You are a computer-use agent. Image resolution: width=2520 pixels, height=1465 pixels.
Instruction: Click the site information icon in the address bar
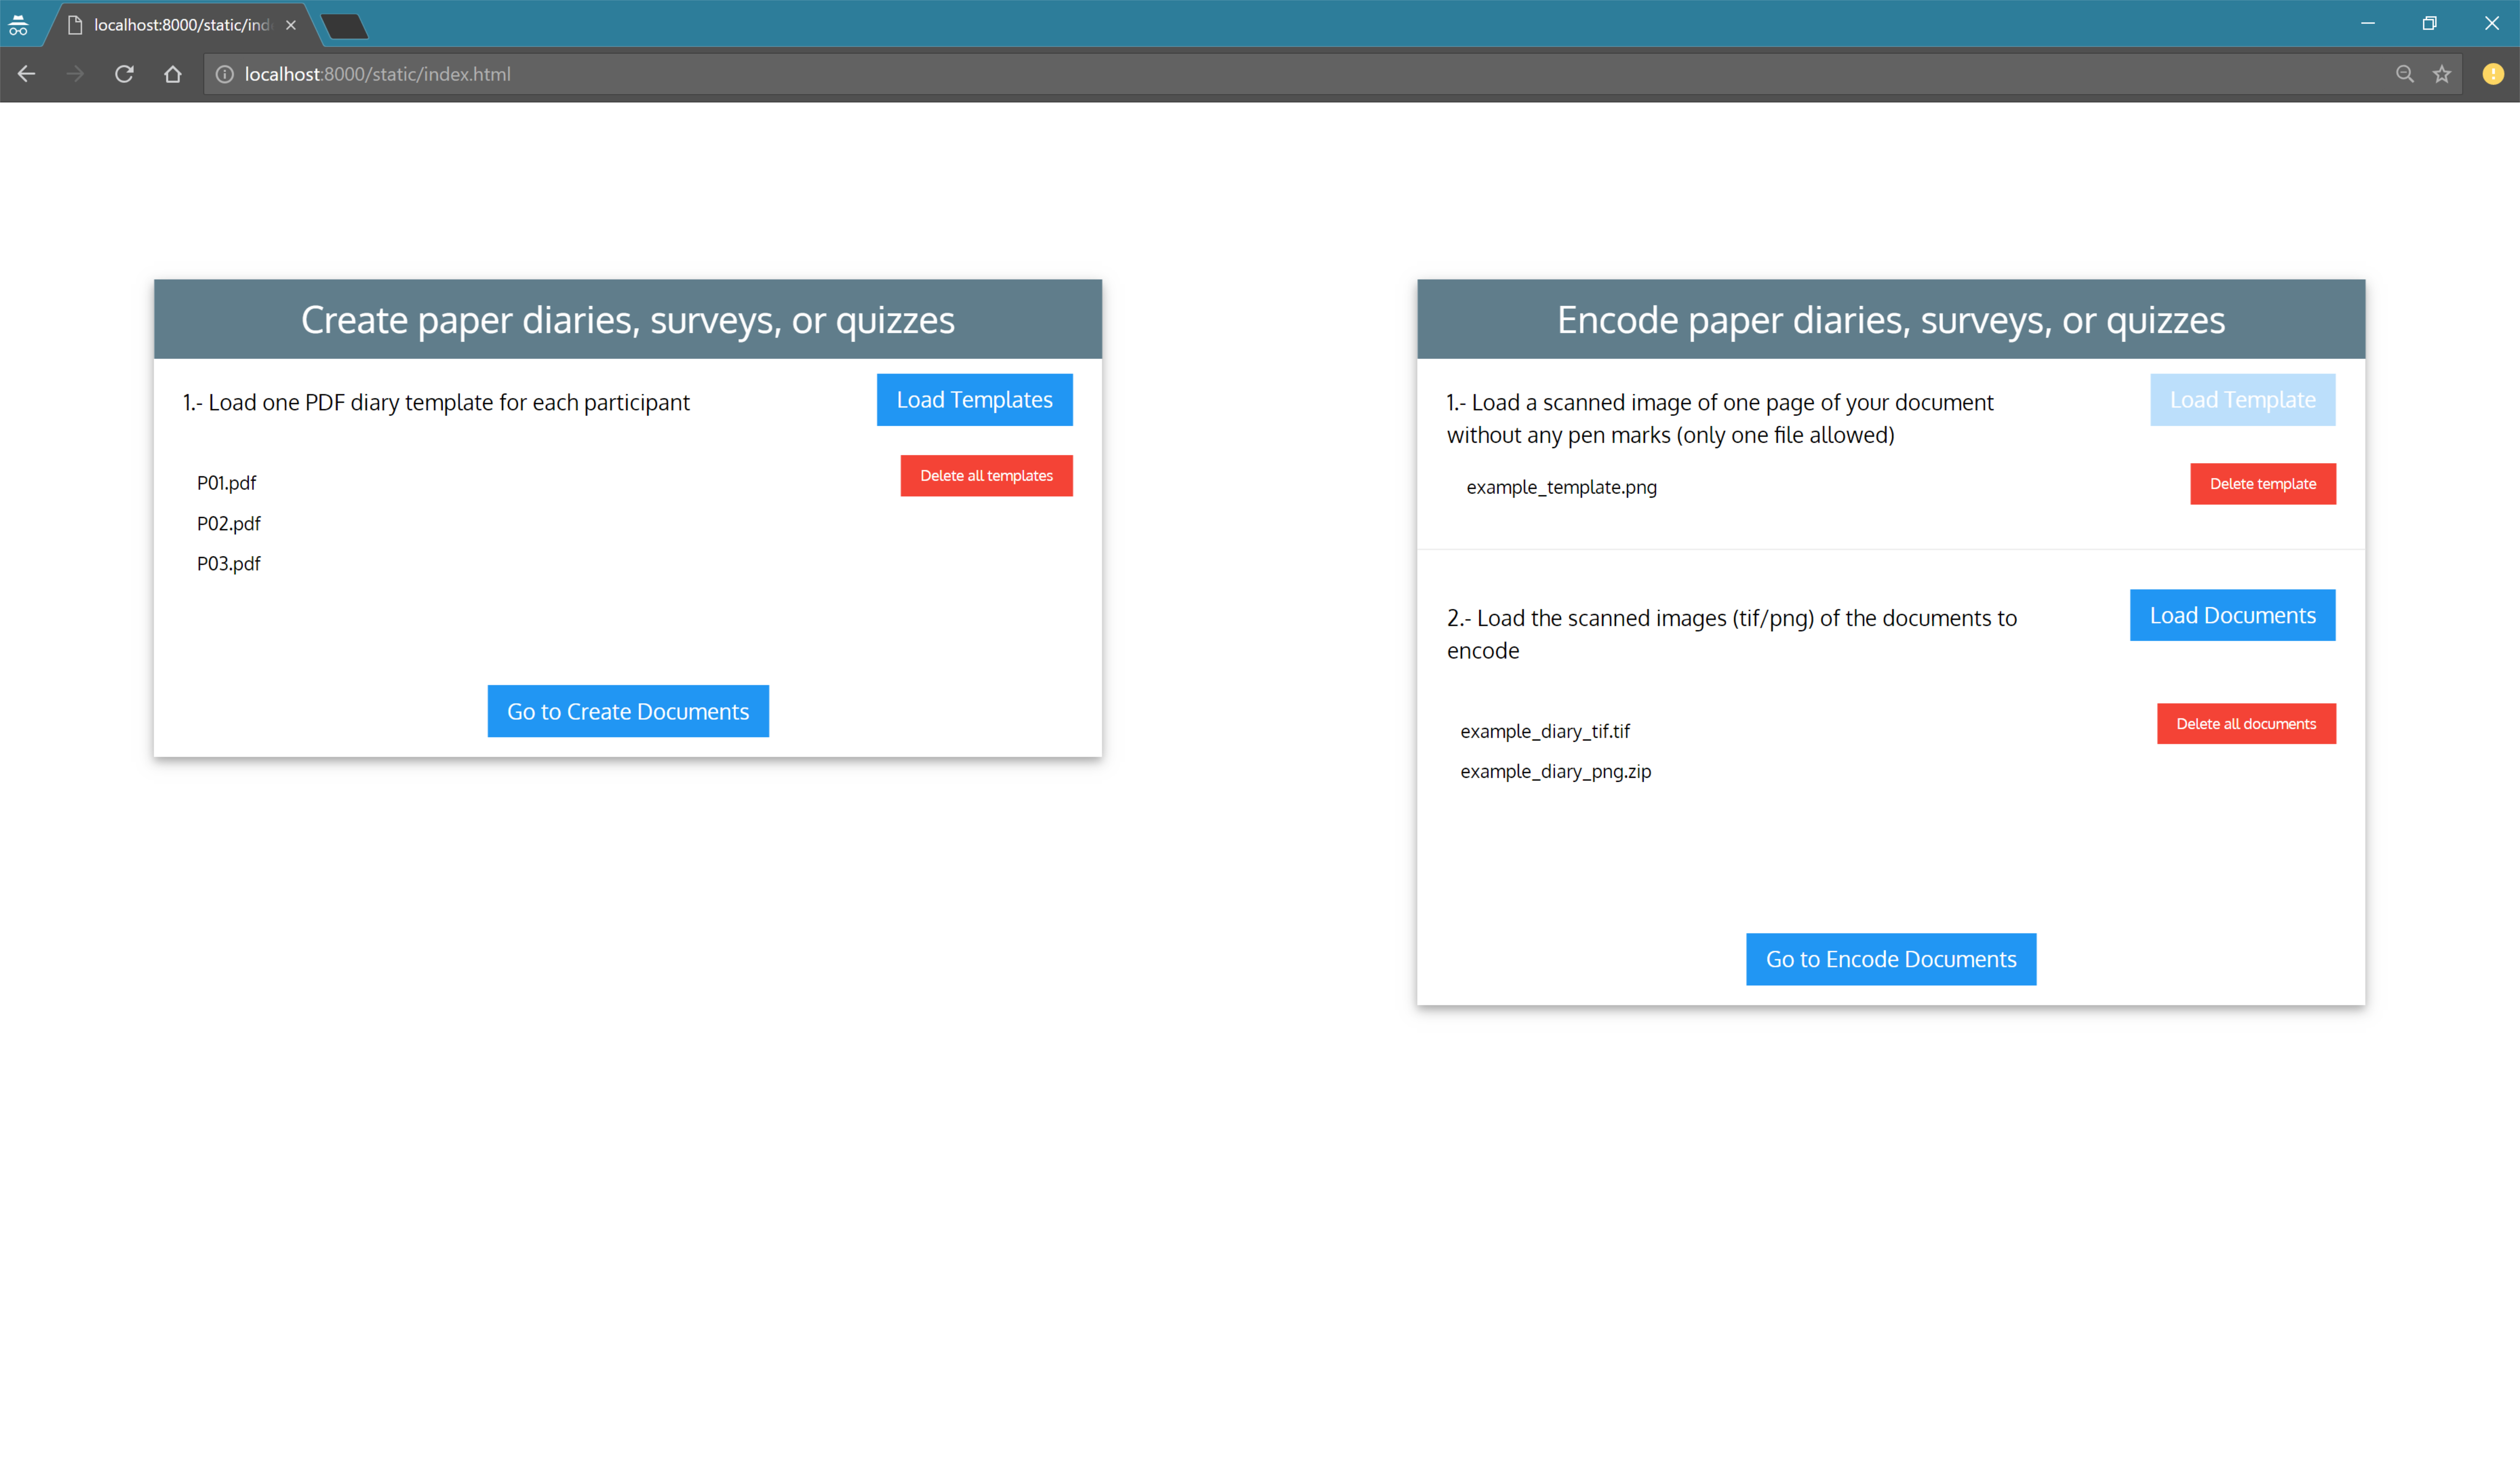tap(225, 74)
